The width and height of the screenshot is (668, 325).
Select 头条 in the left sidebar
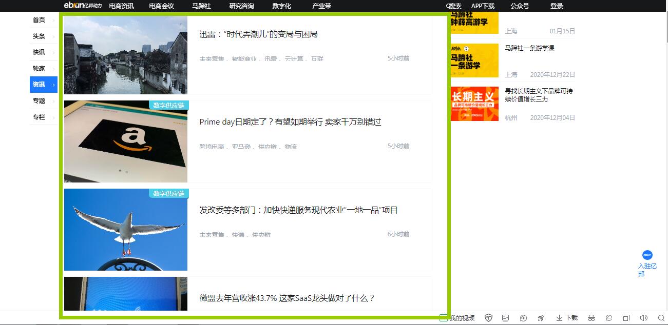(39, 36)
